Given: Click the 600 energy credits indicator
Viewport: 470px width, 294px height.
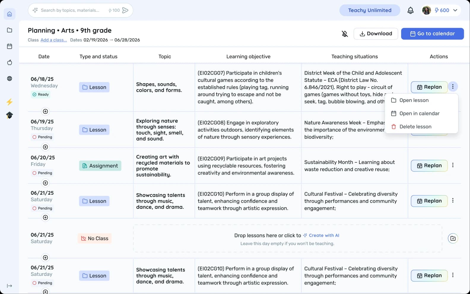Looking at the screenshot, I should point(442,10).
